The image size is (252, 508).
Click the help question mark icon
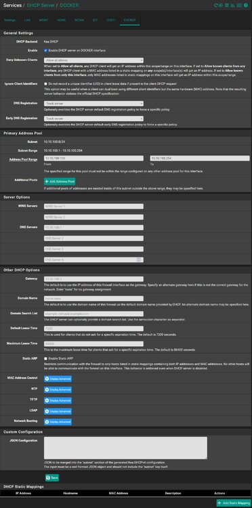tap(245, 5)
